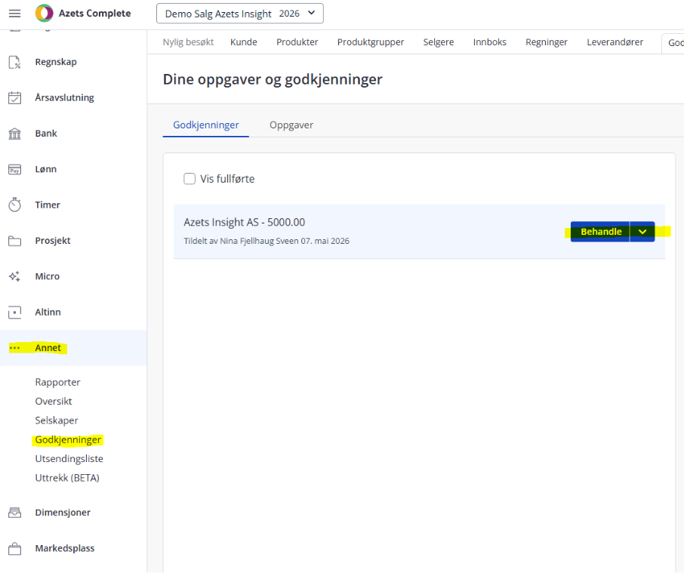Click the Azets Complete logo icon

[x=44, y=13]
